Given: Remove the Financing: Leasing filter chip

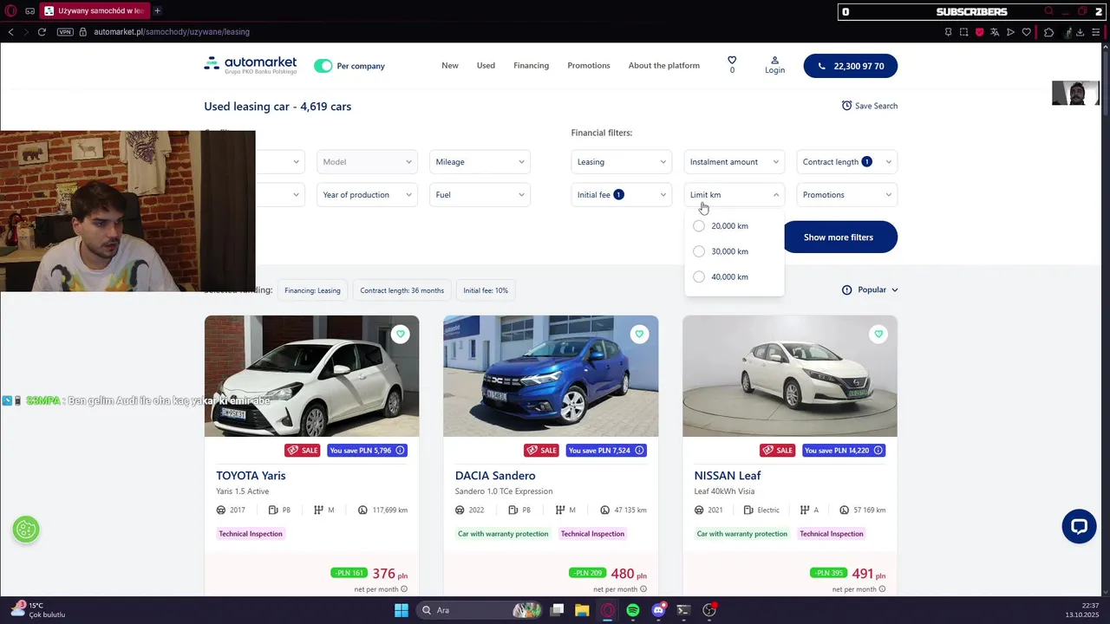Looking at the screenshot, I should point(312,290).
